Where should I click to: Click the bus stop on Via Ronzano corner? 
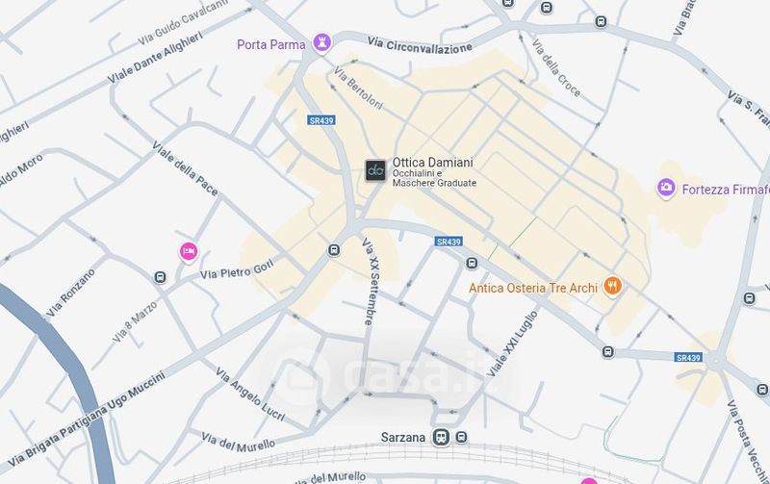[160, 278]
